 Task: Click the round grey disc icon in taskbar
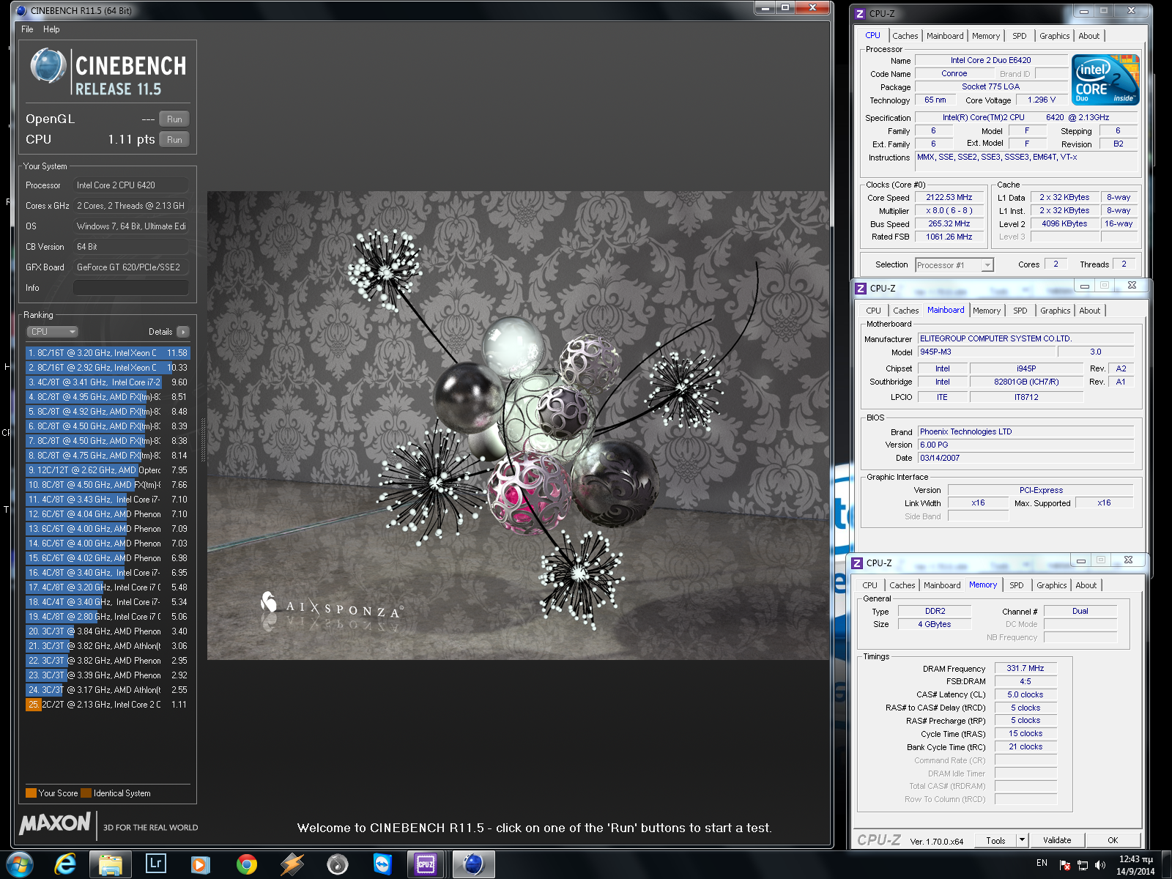(337, 864)
